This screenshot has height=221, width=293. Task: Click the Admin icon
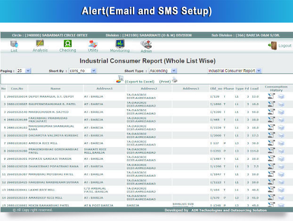(146, 45)
